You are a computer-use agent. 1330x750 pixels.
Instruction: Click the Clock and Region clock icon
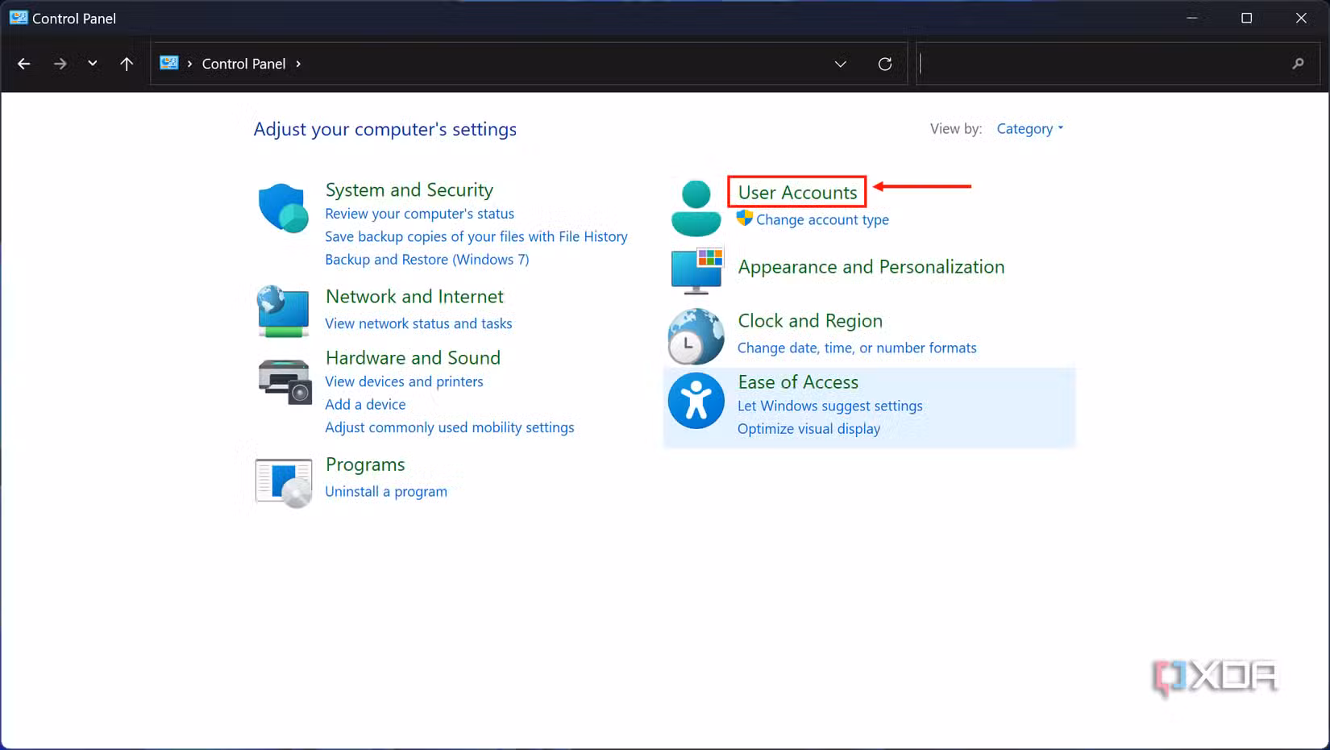coord(695,335)
